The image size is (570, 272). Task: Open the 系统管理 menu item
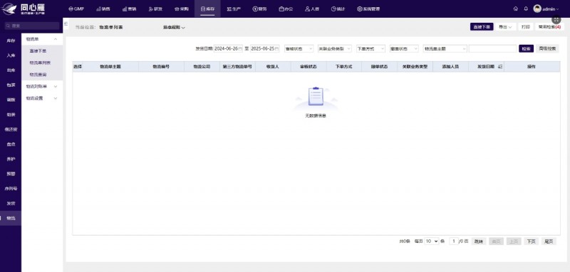click(368, 9)
